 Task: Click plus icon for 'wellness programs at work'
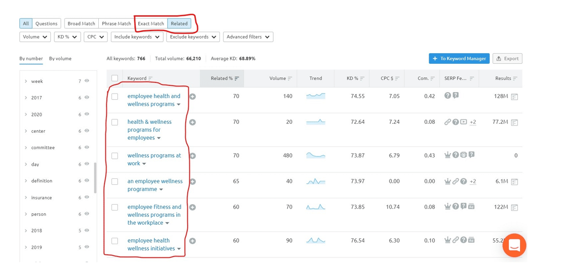(193, 156)
